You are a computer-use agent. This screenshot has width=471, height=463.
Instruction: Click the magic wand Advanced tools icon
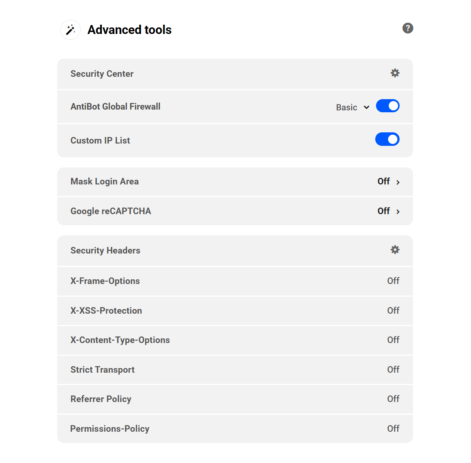pyautogui.click(x=70, y=30)
